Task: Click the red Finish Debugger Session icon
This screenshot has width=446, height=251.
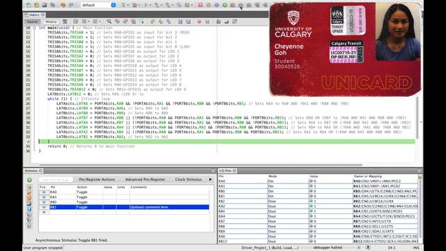Action: (200, 5)
